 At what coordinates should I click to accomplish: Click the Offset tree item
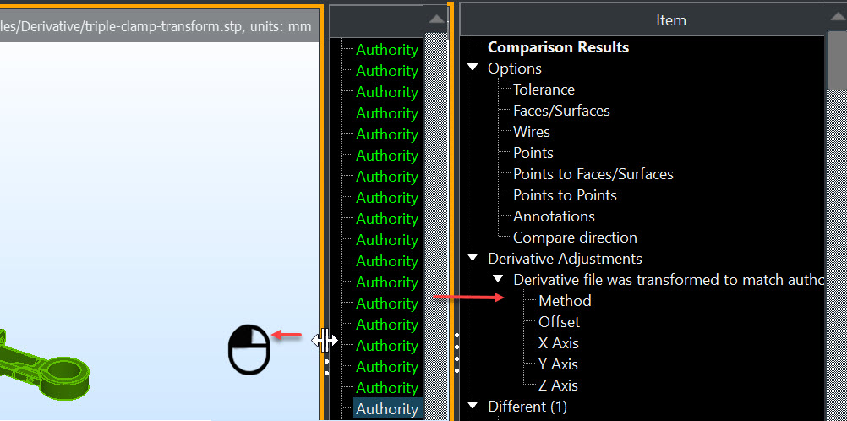coord(559,322)
